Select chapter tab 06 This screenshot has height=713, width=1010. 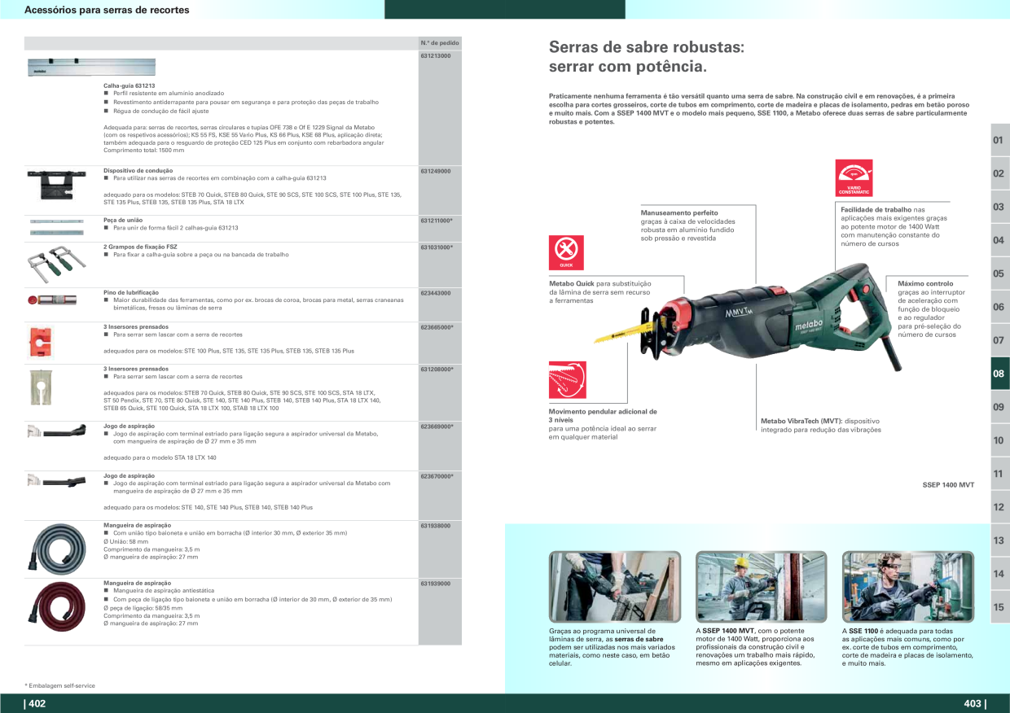click(x=999, y=307)
